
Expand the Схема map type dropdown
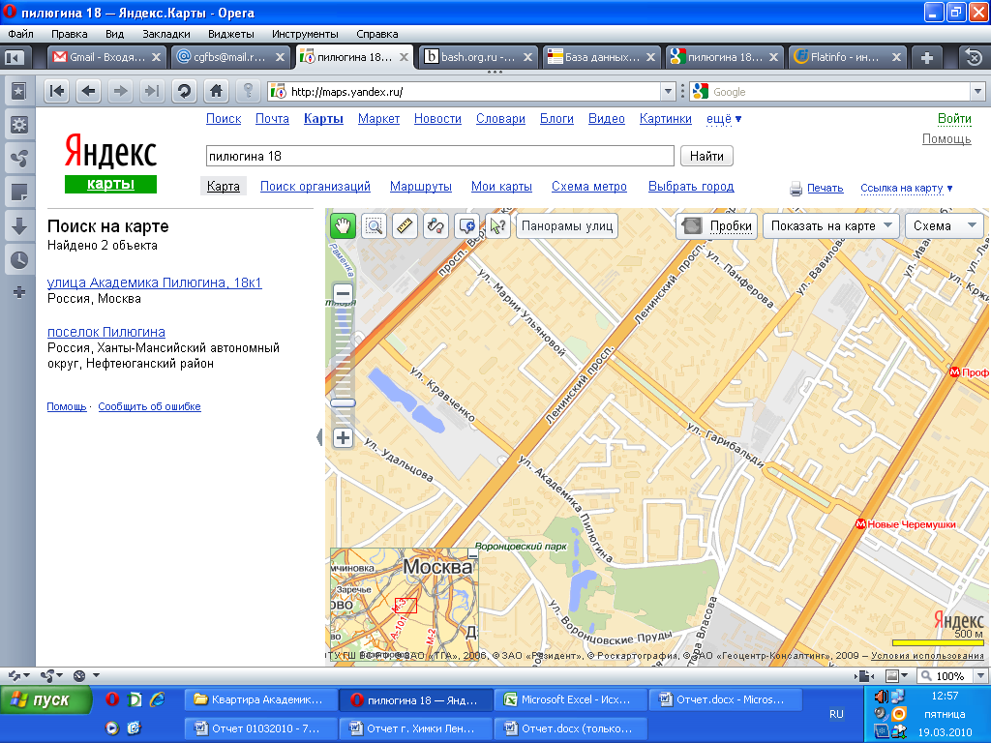point(944,226)
